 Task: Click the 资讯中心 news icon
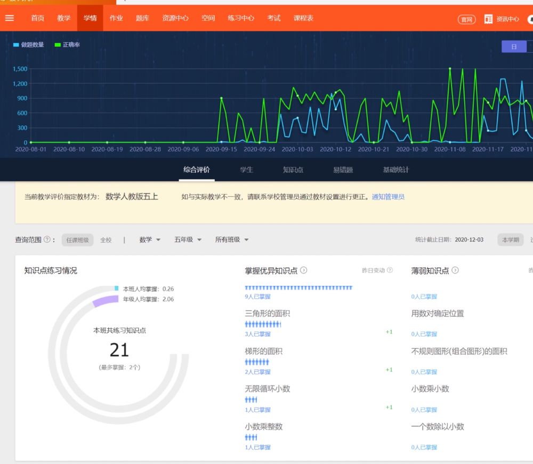(488, 19)
